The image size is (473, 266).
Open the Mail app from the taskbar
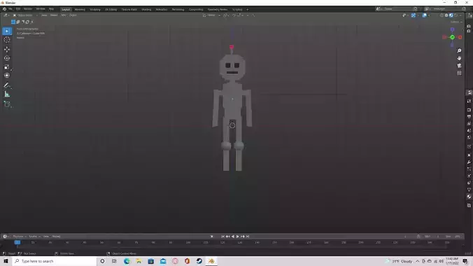pos(163,261)
